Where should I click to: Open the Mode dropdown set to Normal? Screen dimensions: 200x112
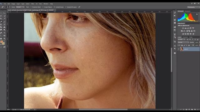[x=20, y=7]
